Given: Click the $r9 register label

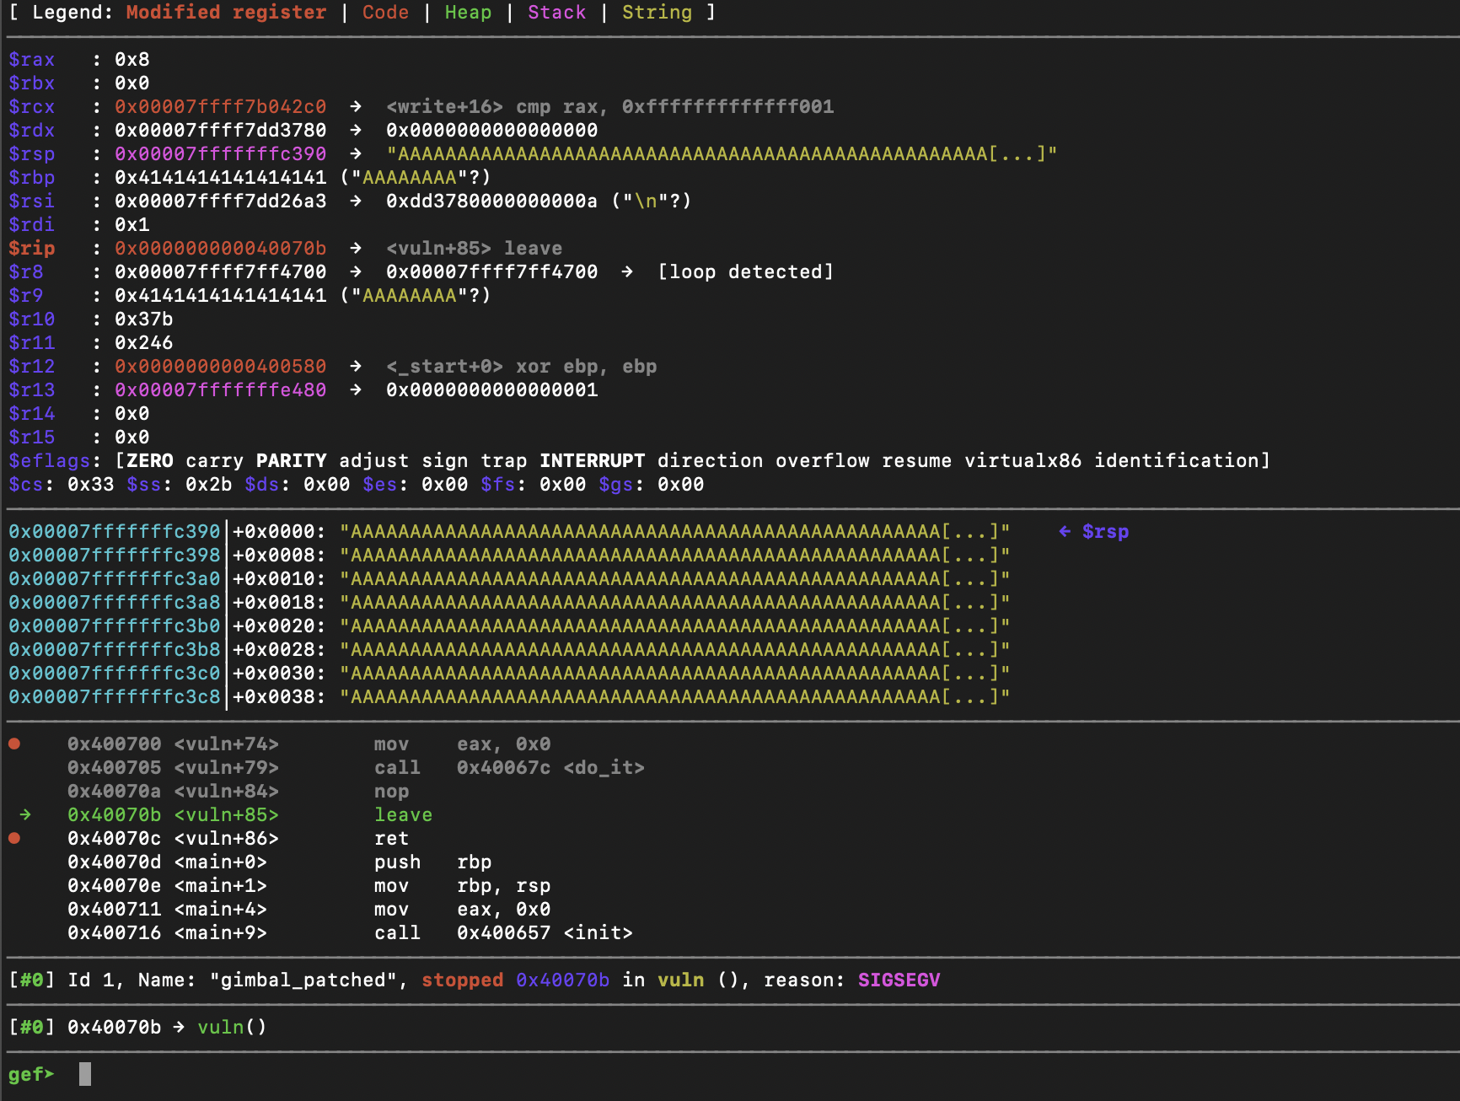Looking at the screenshot, I should (26, 296).
